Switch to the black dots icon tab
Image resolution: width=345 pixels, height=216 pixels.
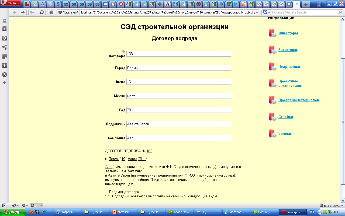pyautogui.click(x=160, y=4)
